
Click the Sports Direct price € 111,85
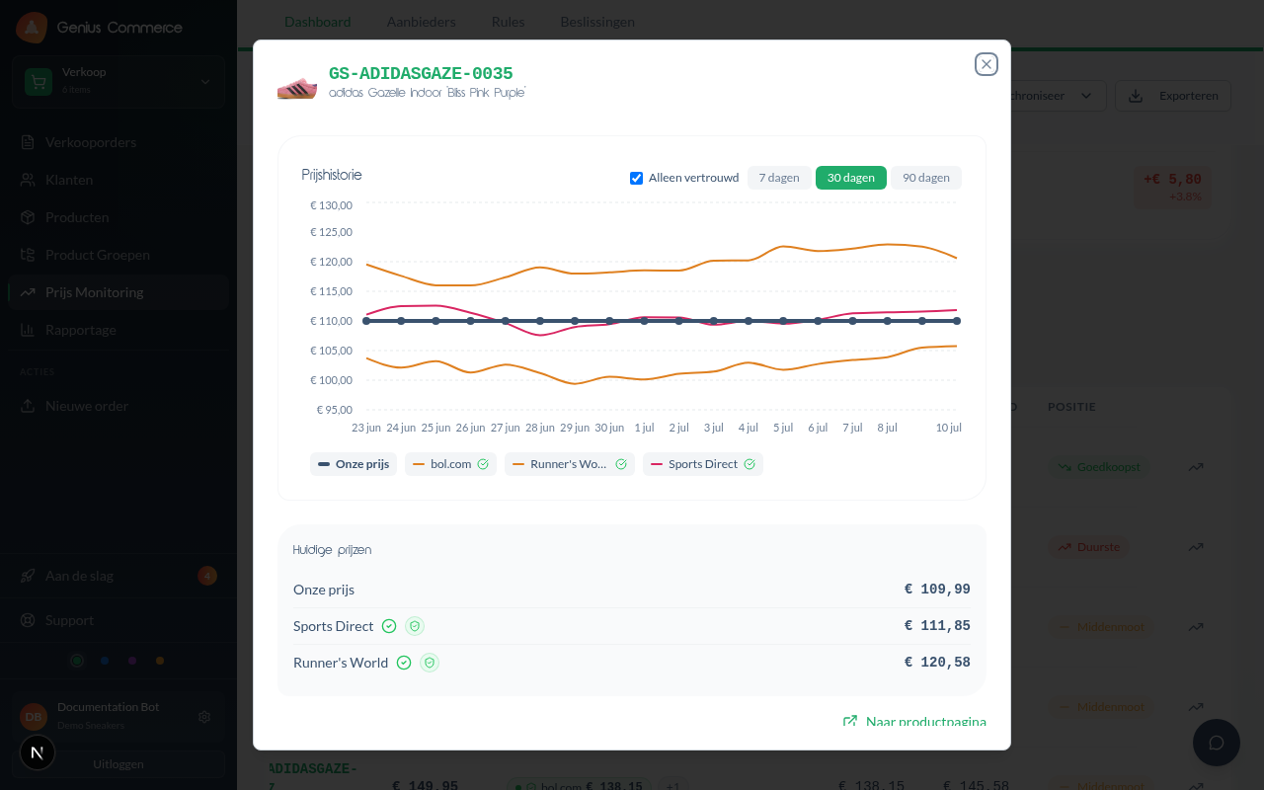click(x=937, y=626)
